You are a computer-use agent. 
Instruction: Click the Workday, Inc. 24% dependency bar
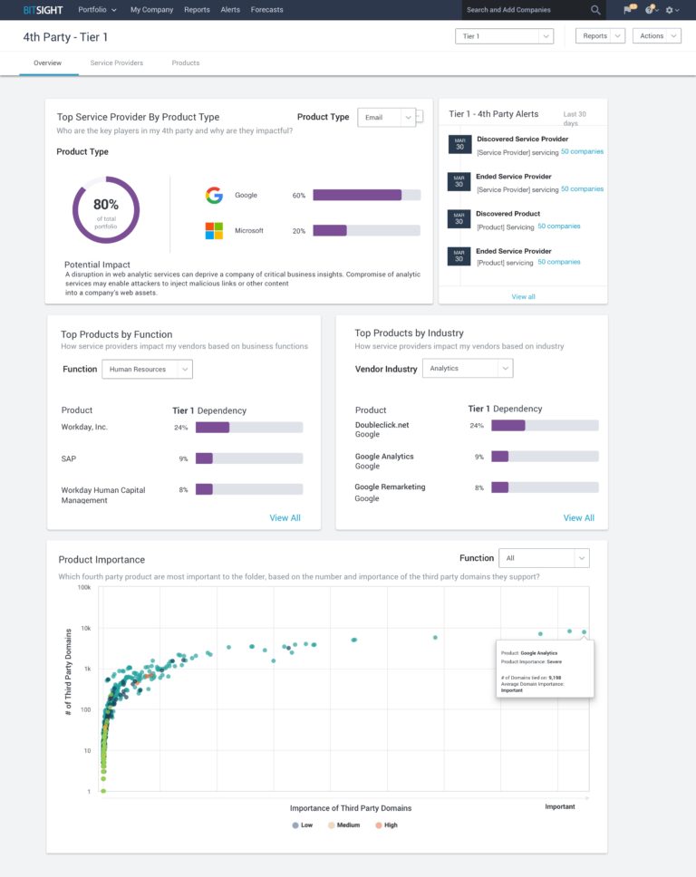249,428
